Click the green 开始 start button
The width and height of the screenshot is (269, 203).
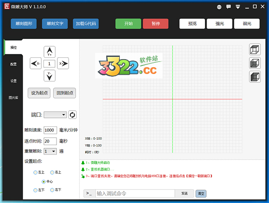pyautogui.click(x=128, y=24)
